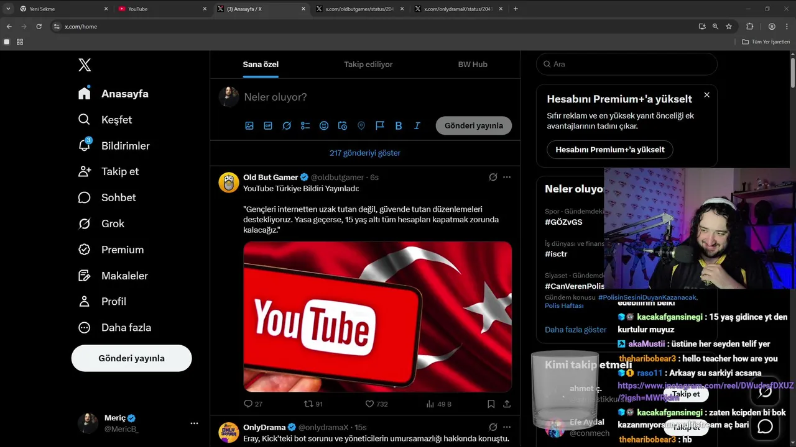The width and height of the screenshot is (796, 447).
Task: Toggle bold text in composer
Action: [x=399, y=125]
